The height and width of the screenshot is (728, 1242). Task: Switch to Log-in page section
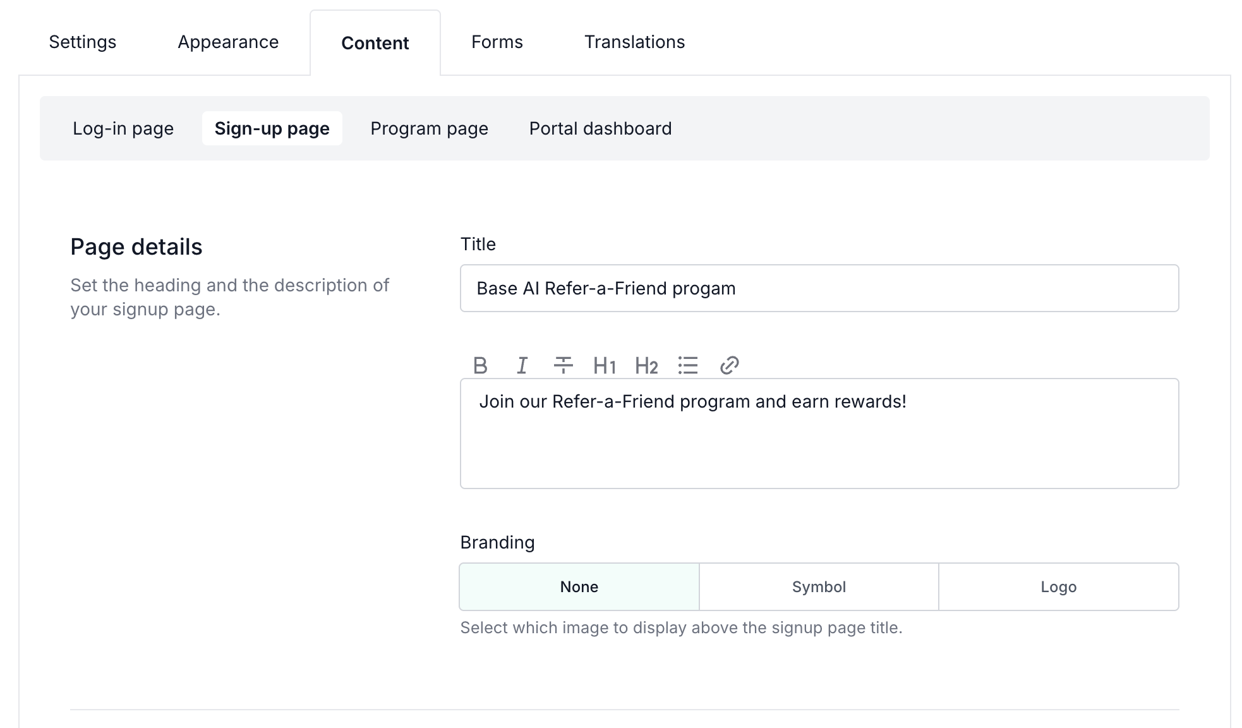click(x=123, y=128)
